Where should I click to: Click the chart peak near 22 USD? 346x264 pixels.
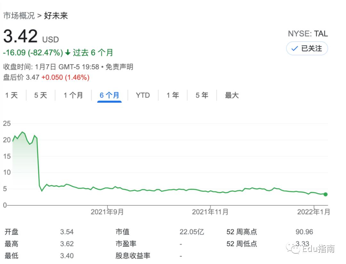pyautogui.click(x=22, y=132)
